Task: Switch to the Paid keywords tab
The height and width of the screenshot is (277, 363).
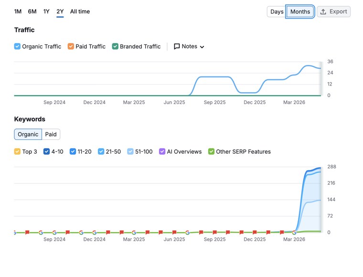Action: (x=51, y=134)
